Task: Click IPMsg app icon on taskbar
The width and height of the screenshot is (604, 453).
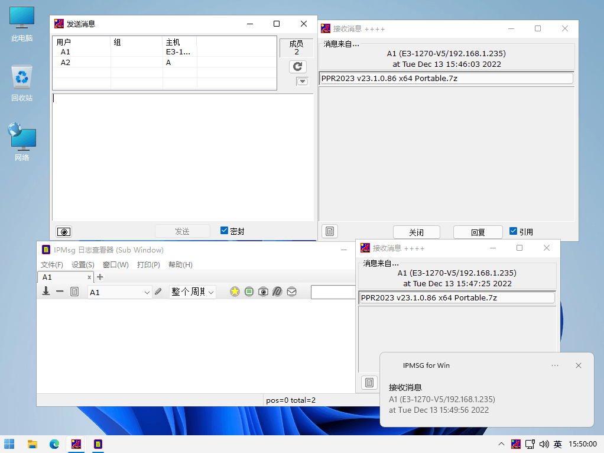Action: point(76,444)
